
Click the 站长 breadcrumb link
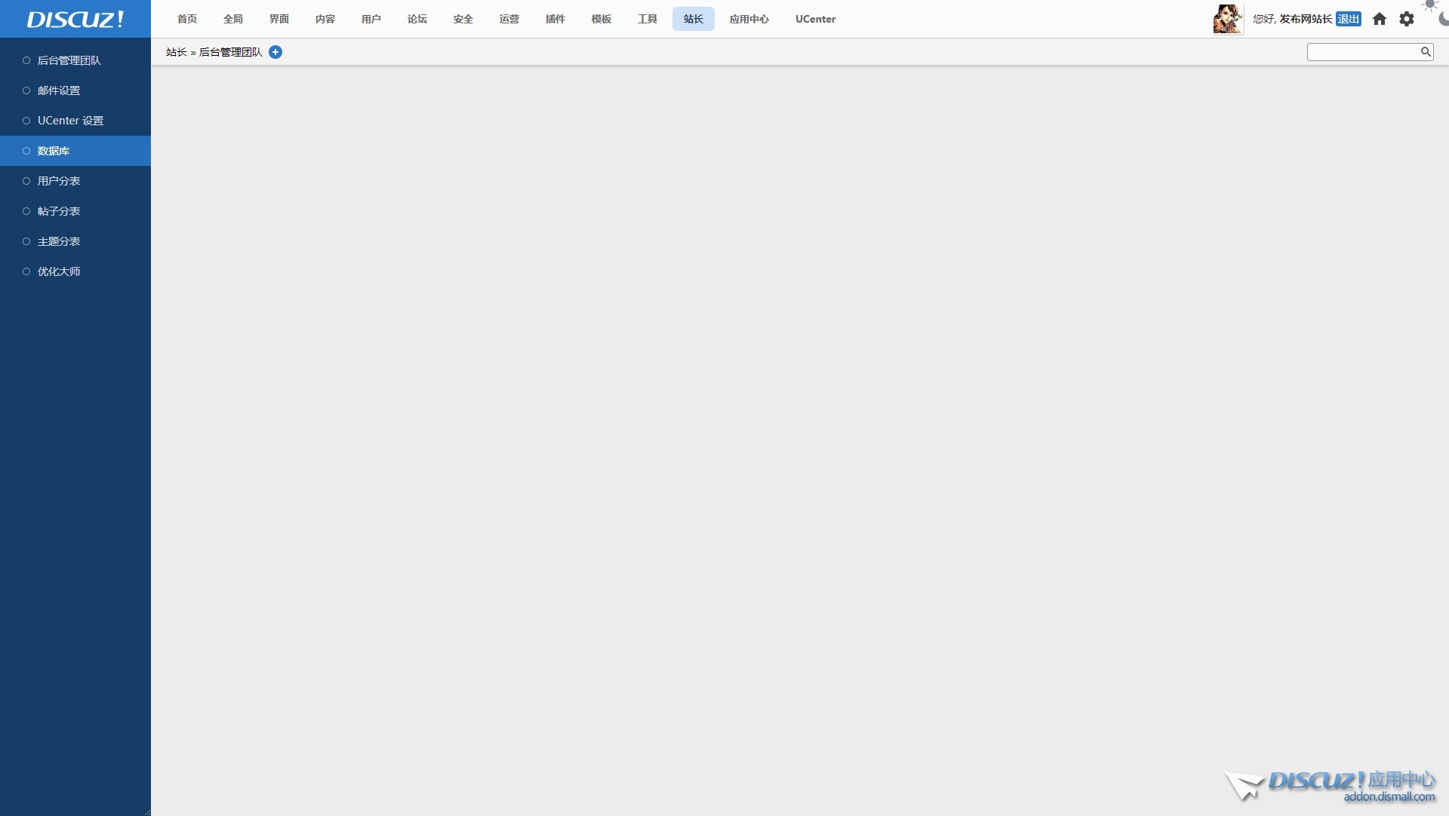point(176,52)
